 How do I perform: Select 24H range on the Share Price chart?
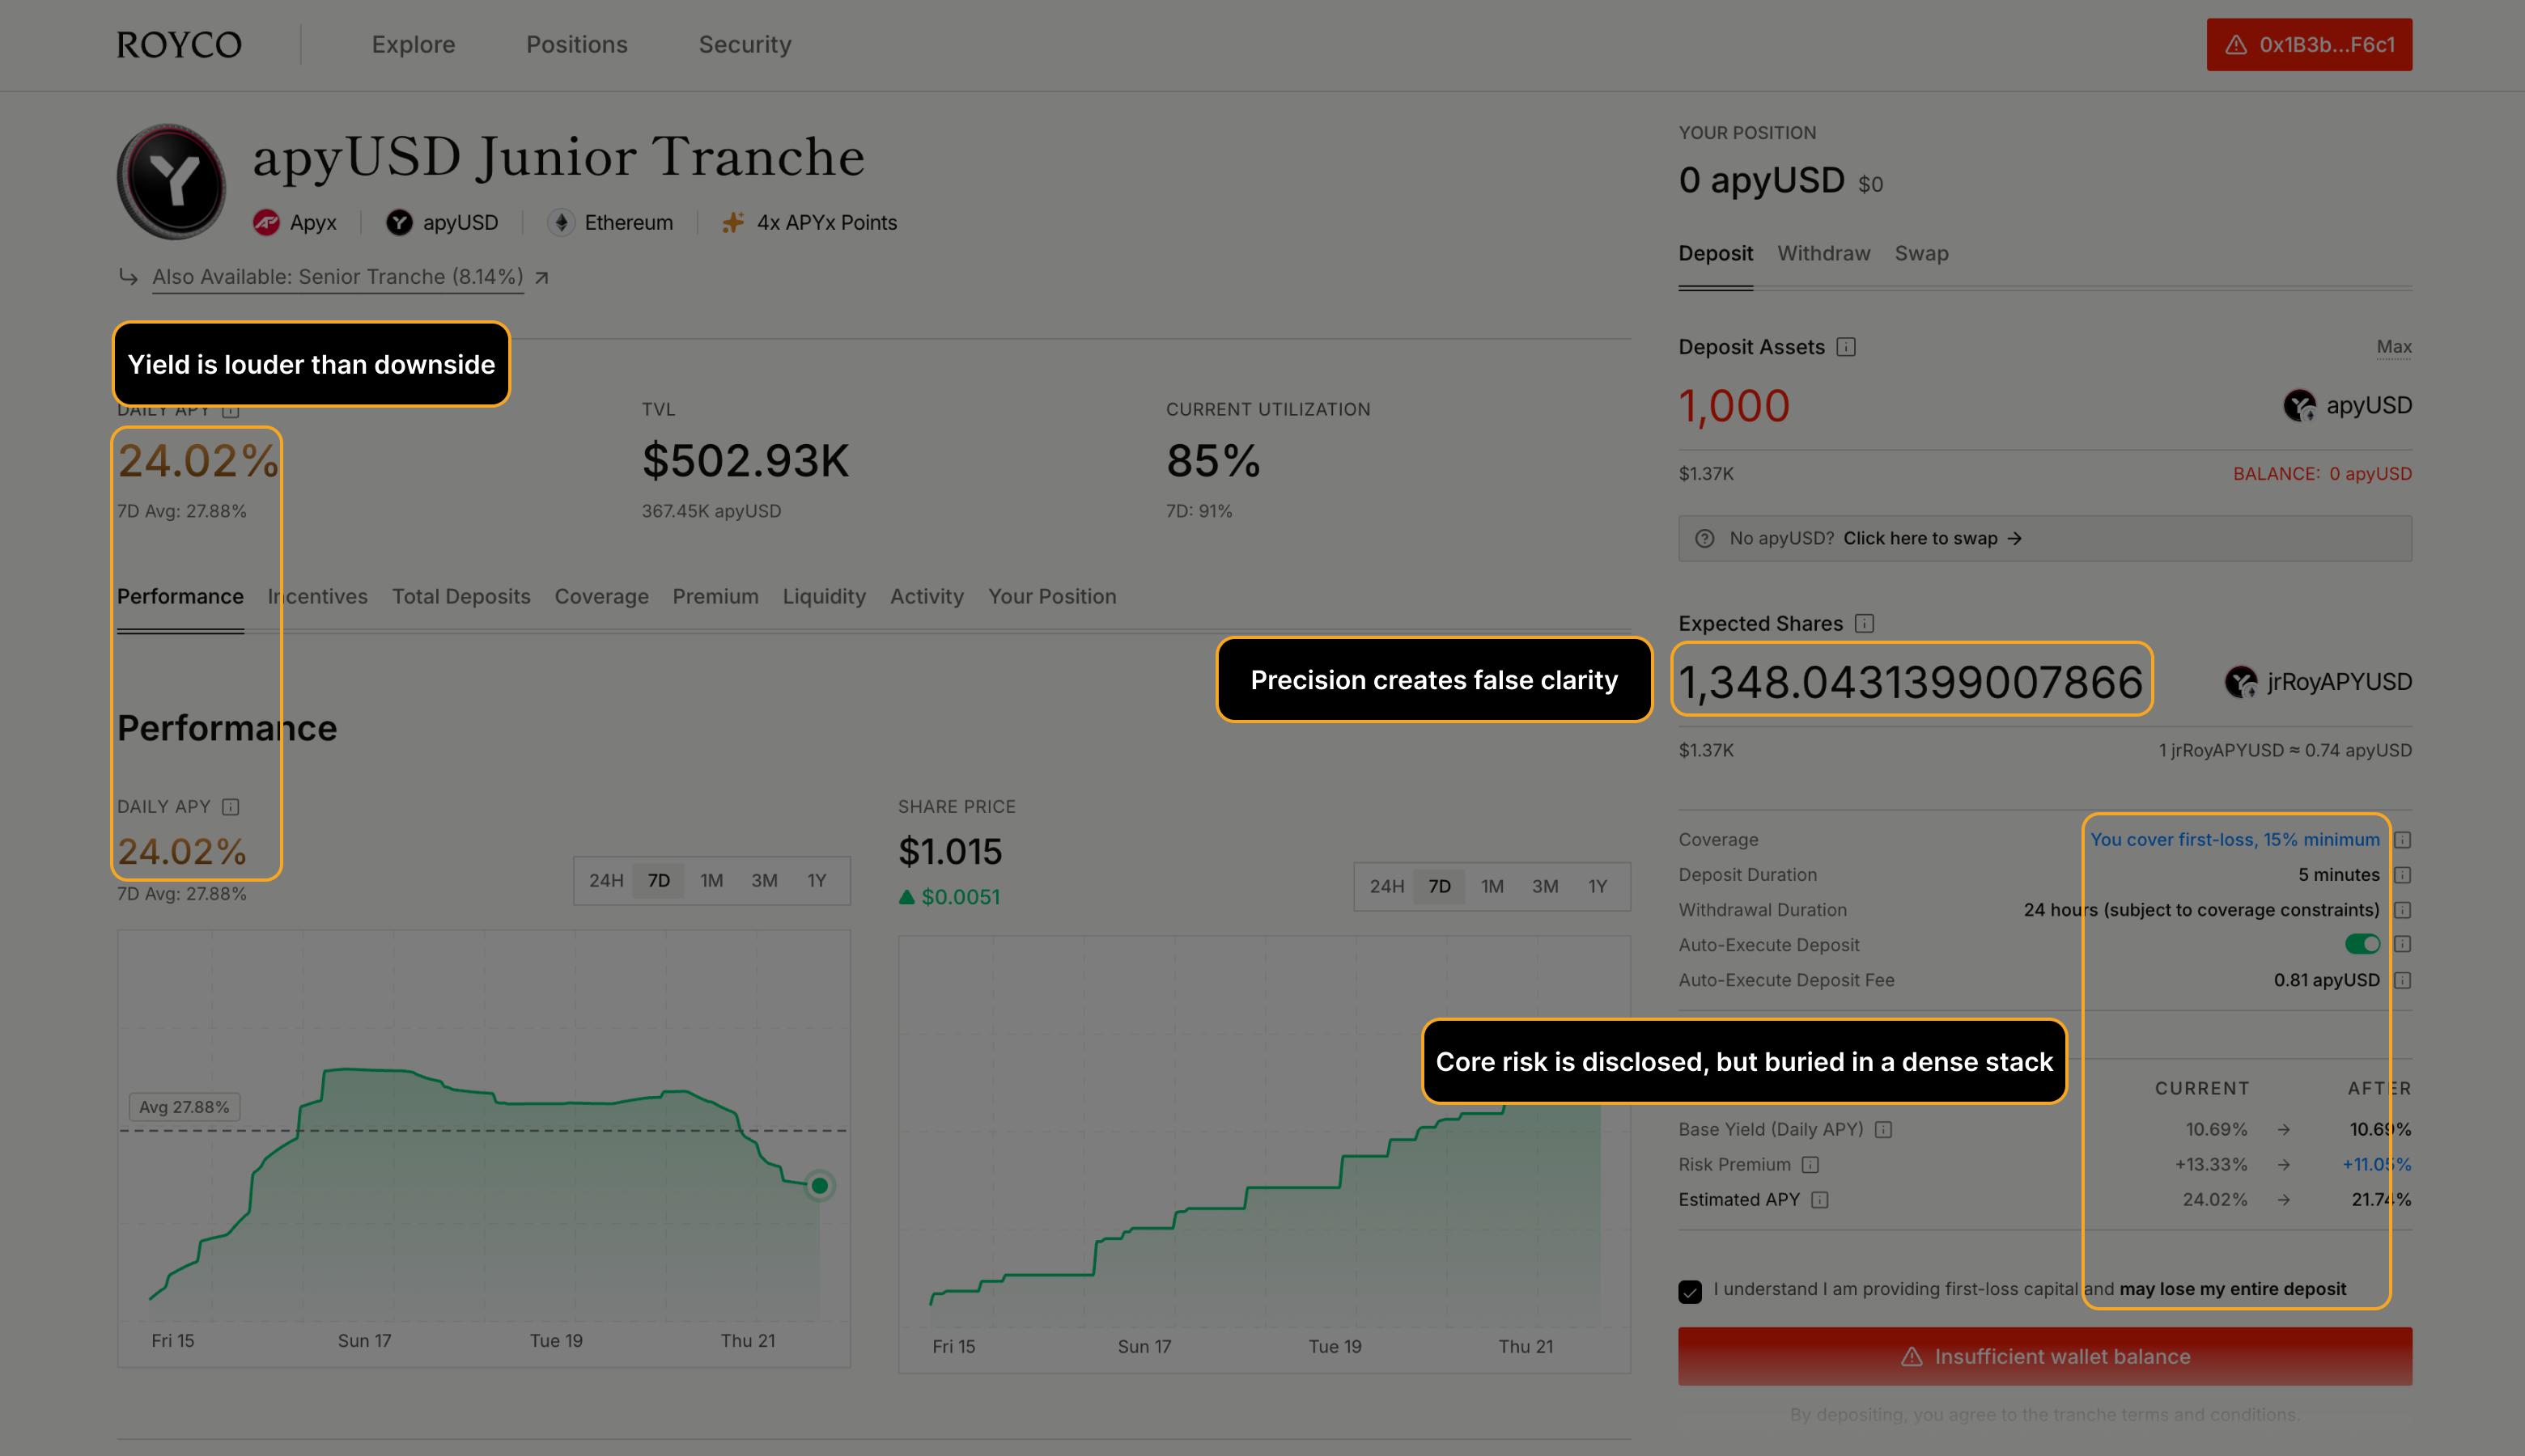pyautogui.click(x=1386, y=887)
